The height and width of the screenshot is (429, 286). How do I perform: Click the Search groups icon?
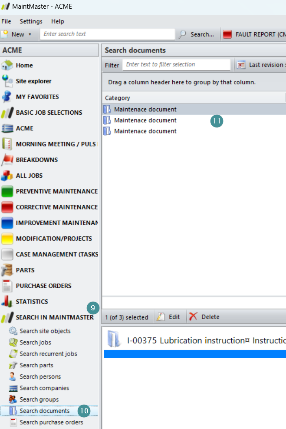[13, 399]
